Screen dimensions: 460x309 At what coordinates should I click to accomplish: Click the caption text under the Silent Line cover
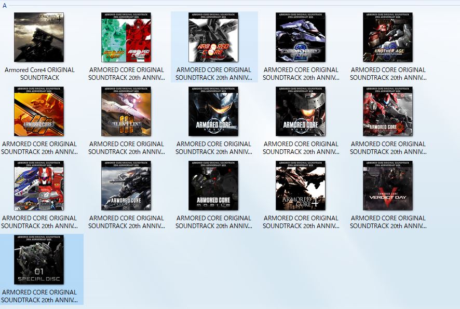[x=127, y=148]
